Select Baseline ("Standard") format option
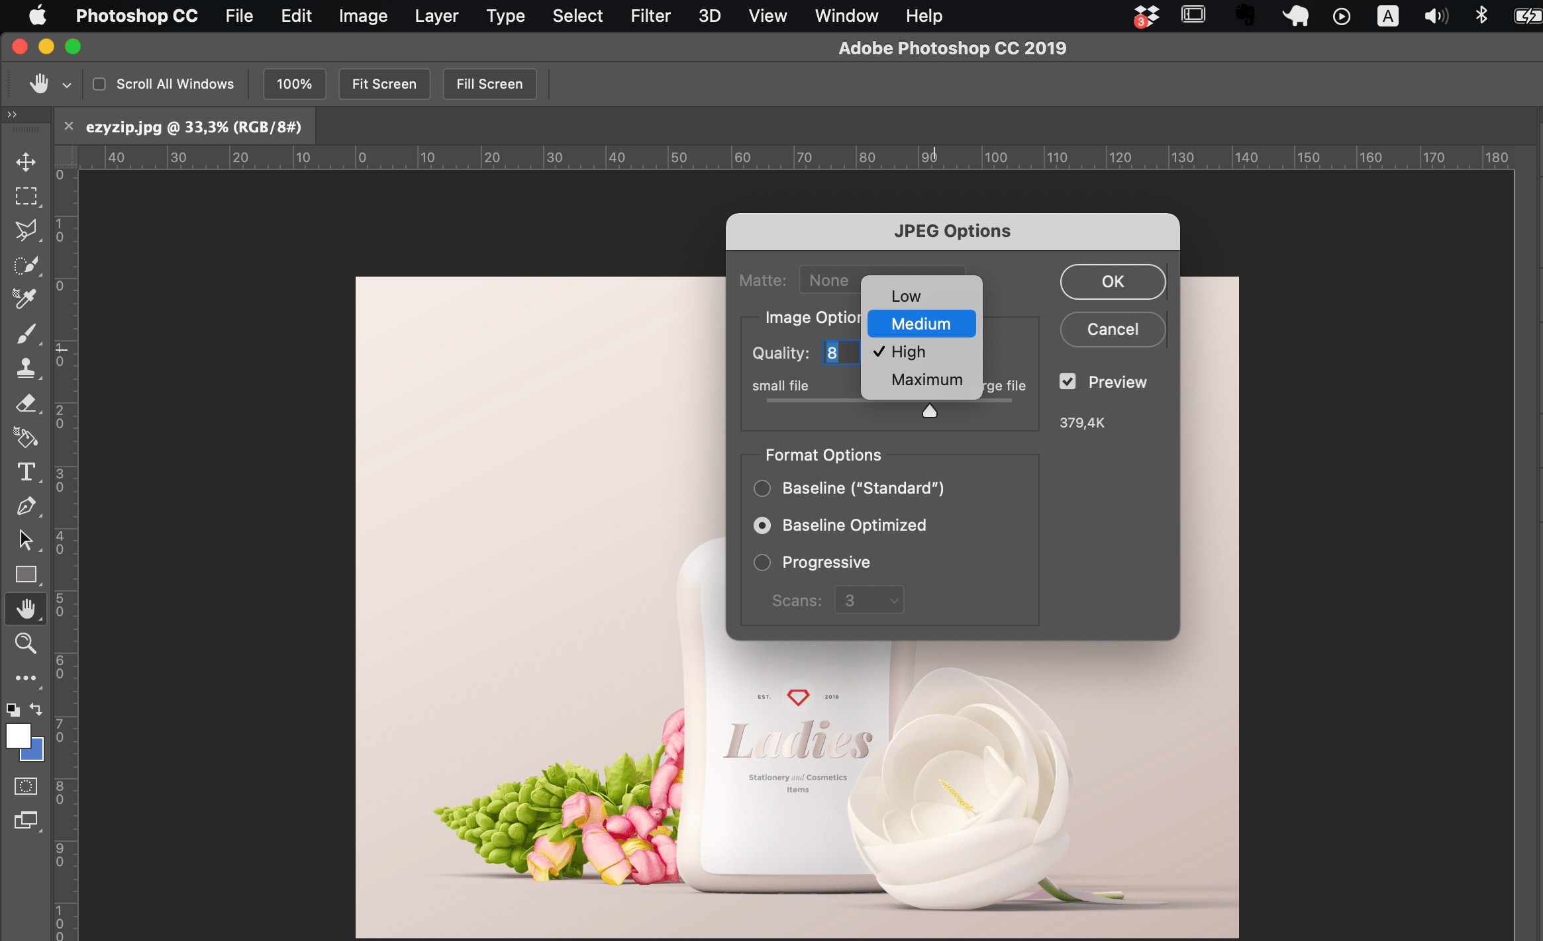 (x=762, y=488)
